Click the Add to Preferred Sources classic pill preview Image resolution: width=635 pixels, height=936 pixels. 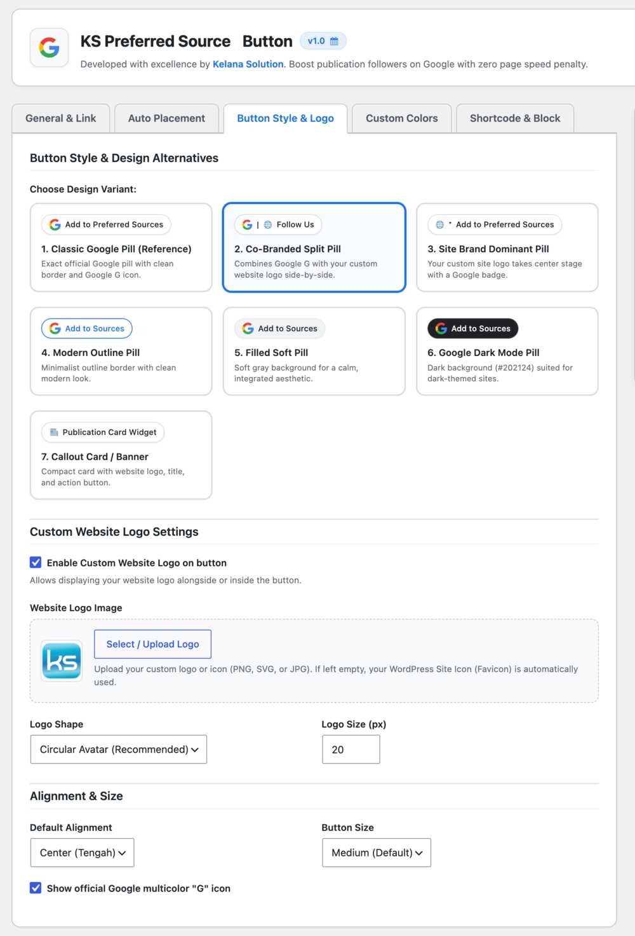tap(106, 224)
